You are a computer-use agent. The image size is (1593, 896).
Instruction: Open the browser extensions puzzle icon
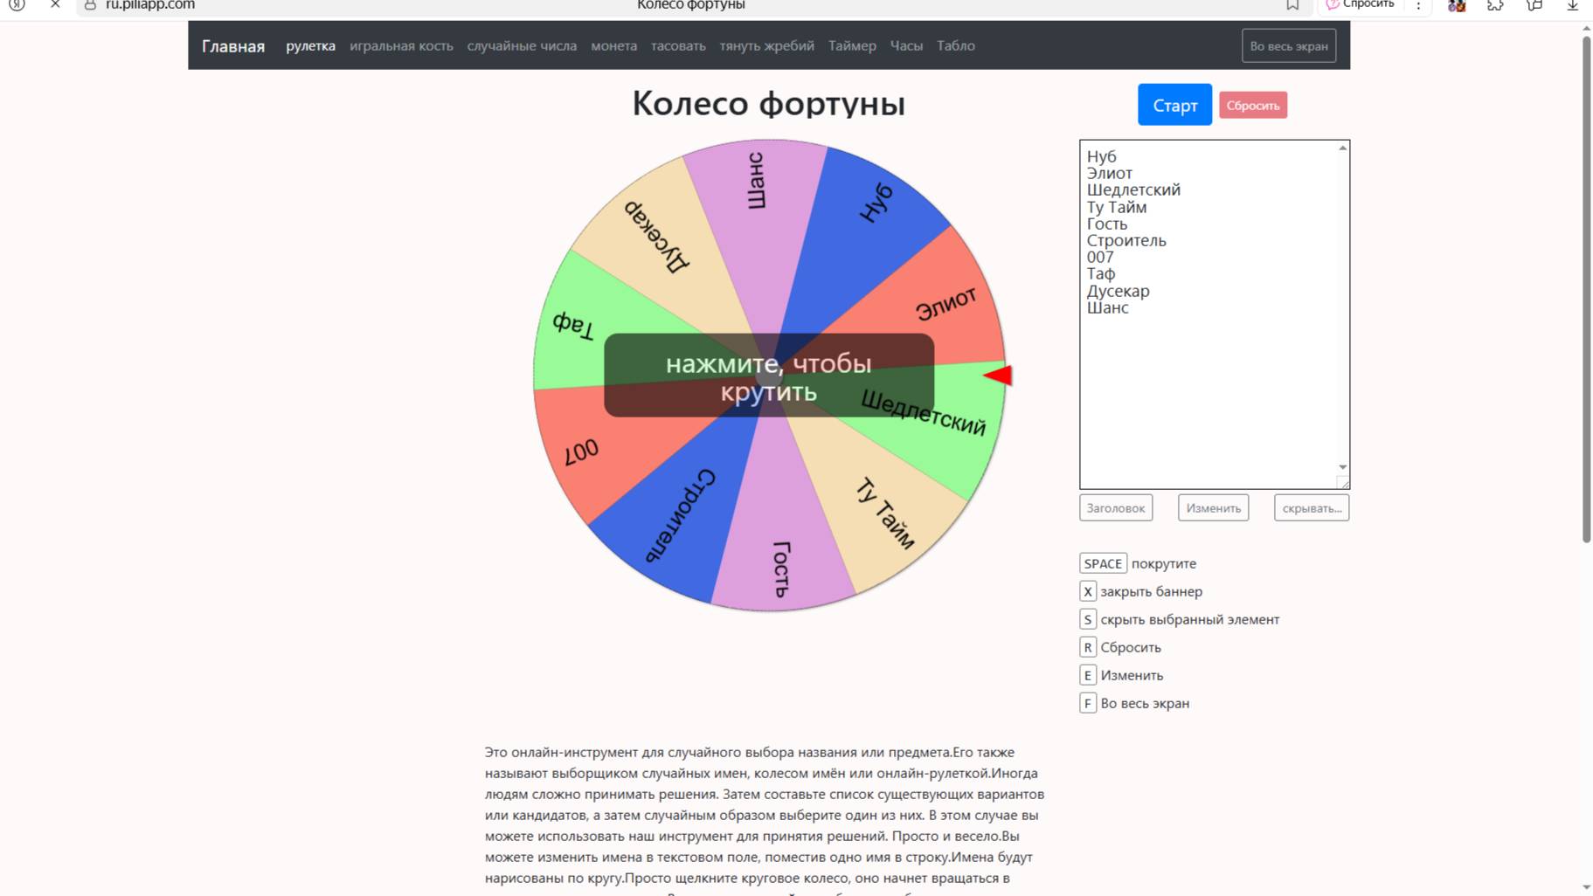[1495, 7]
